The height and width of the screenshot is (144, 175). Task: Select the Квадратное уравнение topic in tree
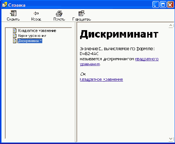coord(37,31)
